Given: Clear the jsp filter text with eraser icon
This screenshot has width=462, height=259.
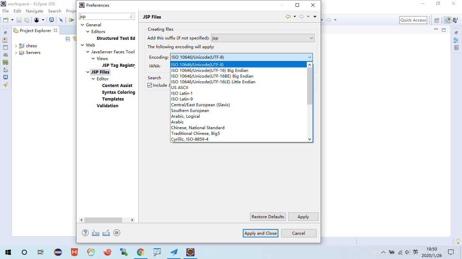Looking at the screenshot, I should [x=132, y=17].
